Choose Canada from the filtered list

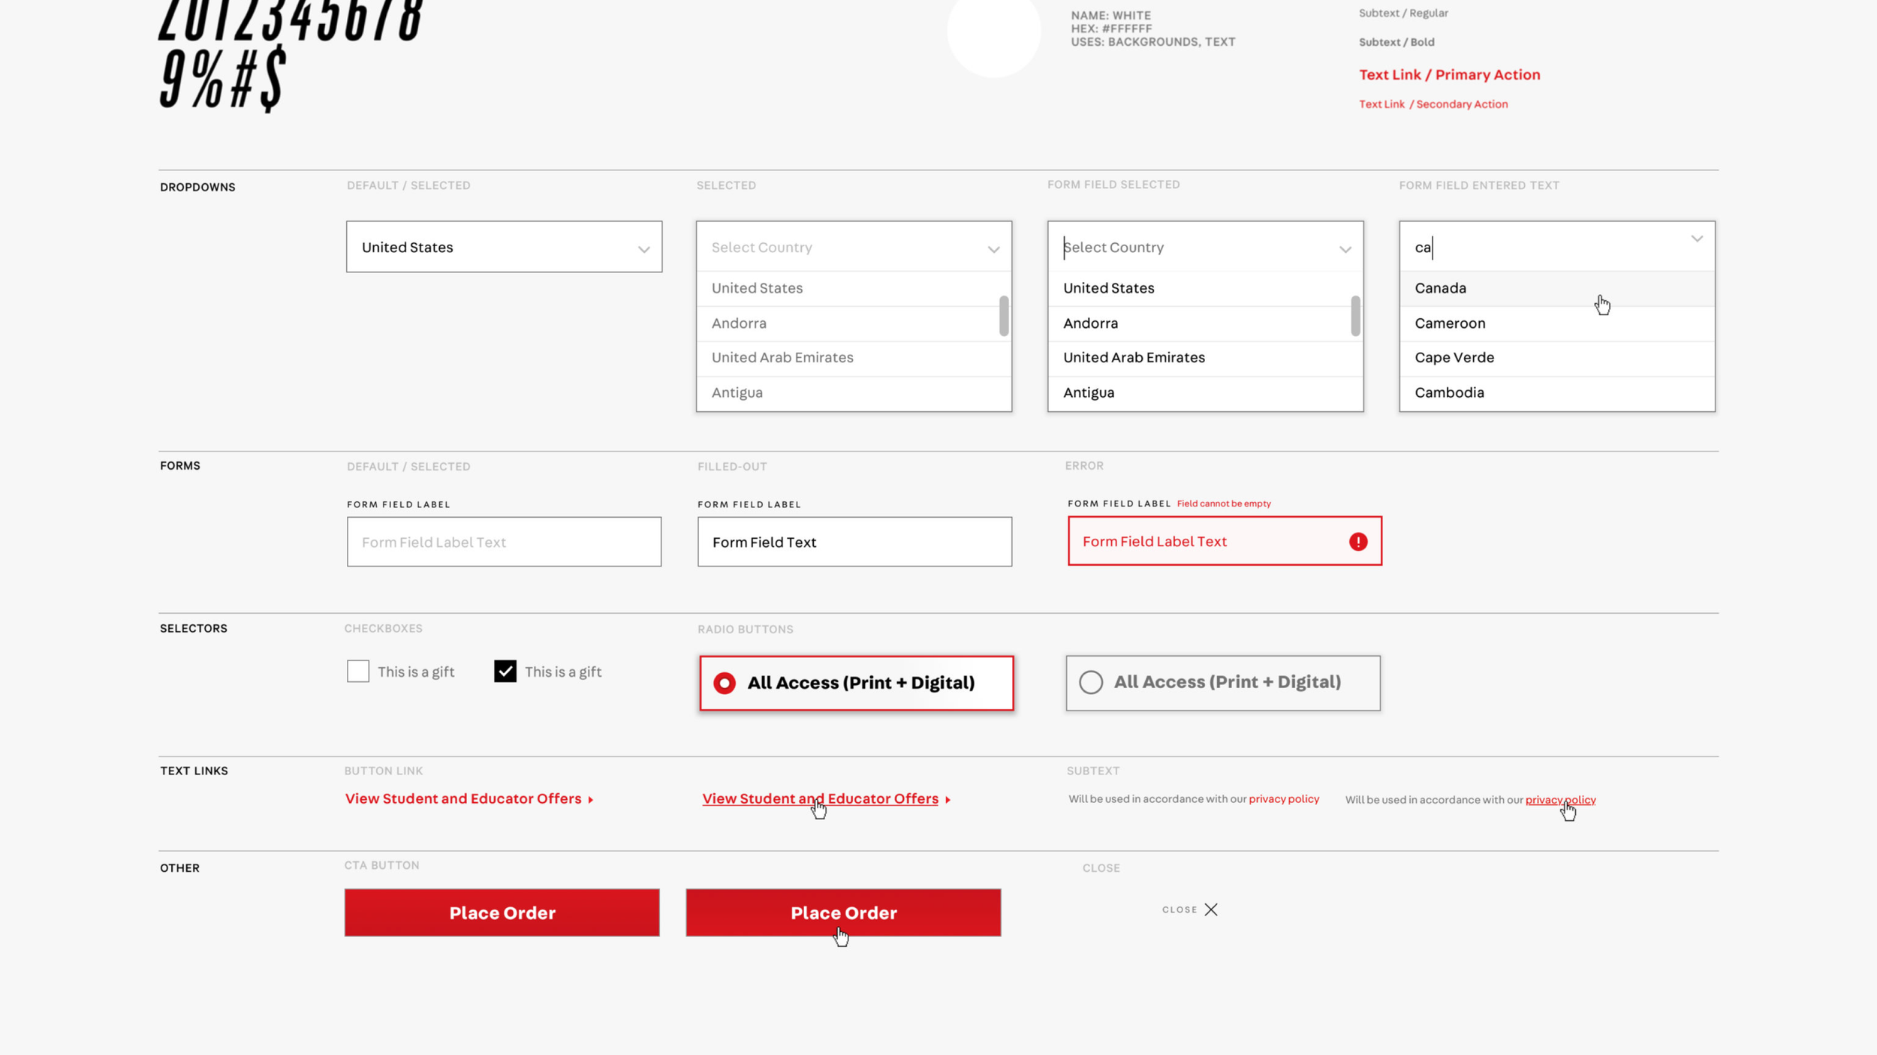click(1440, 288)
